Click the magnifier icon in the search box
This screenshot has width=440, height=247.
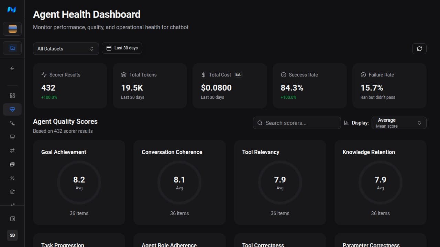[260, 123]
